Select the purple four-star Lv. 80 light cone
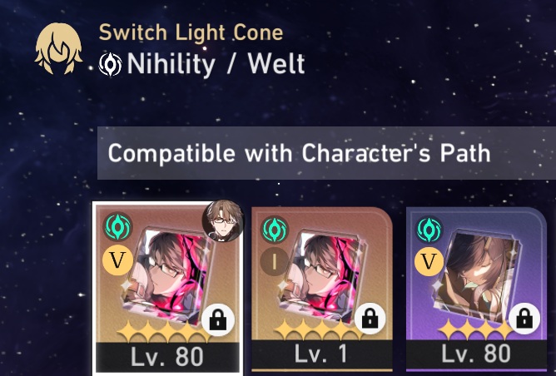The width and height of the screenshot is (556, 376). coord(476,289)
